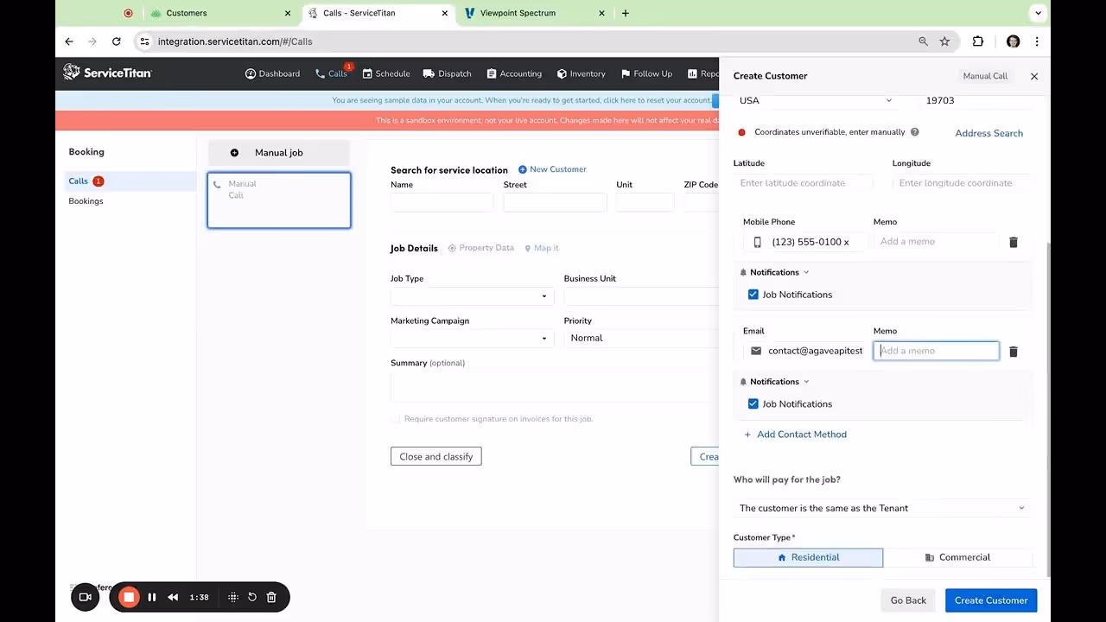
Task: Click the Latitude coordinate field
Action: pyautogui.click(x=804, y=183)
